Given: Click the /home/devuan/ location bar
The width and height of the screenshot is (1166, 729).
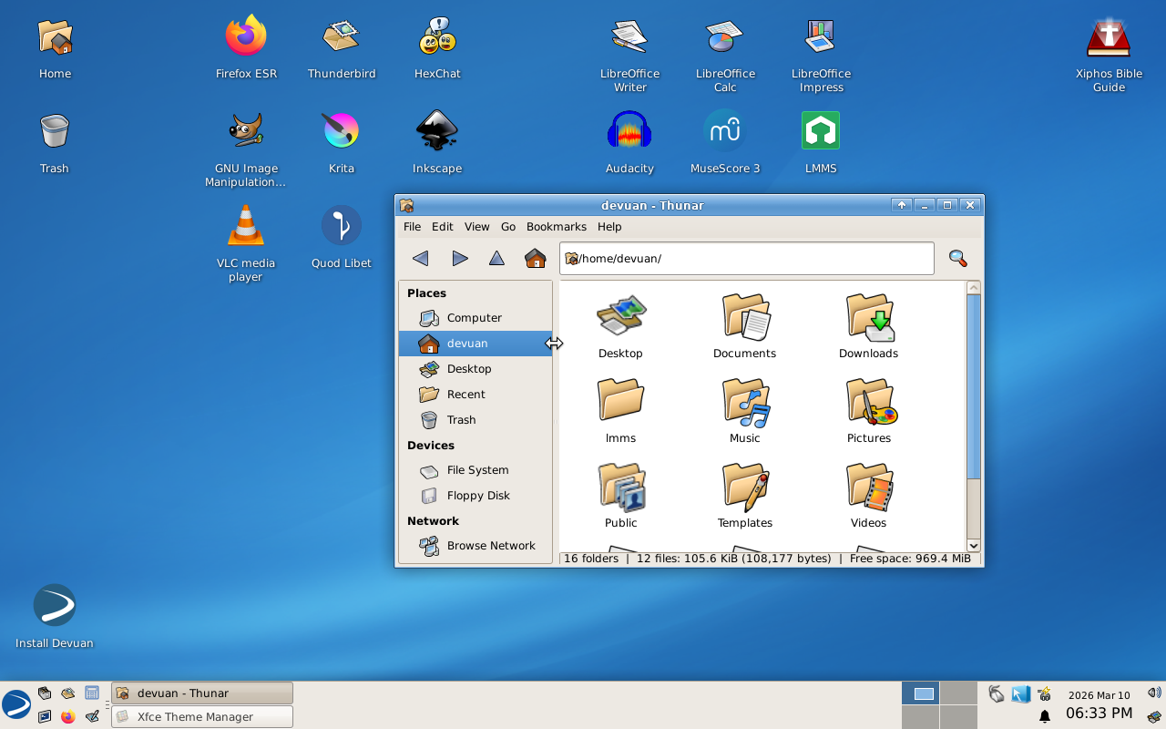Looking at the screenshot, I should click(x=747, y=258).
